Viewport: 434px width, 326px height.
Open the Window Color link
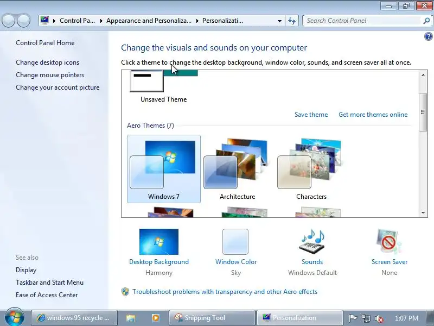click(236, 262)
